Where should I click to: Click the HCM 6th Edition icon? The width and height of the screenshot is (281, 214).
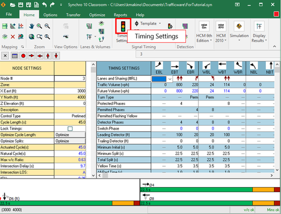[204, 26]
